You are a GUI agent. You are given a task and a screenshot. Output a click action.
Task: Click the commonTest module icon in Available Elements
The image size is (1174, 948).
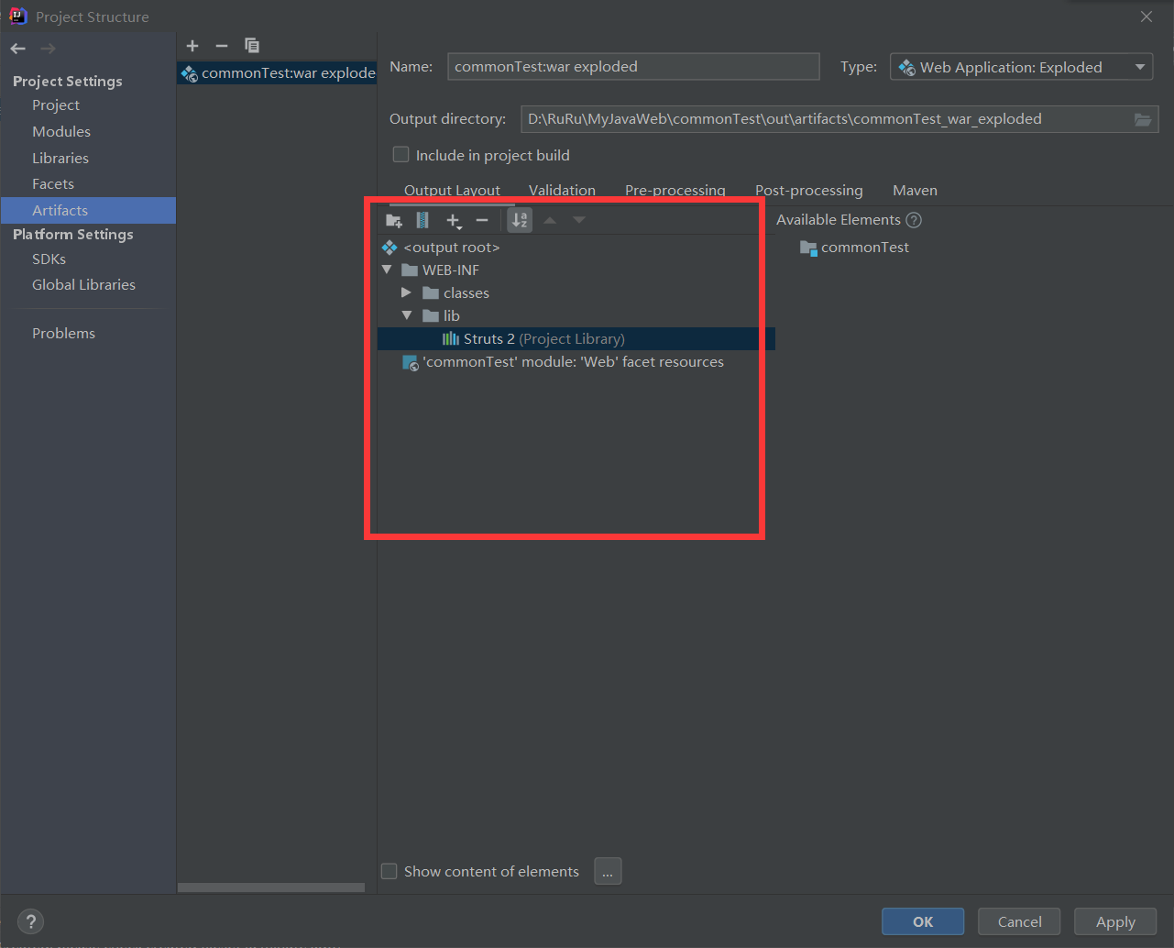(x=808, y=248)
